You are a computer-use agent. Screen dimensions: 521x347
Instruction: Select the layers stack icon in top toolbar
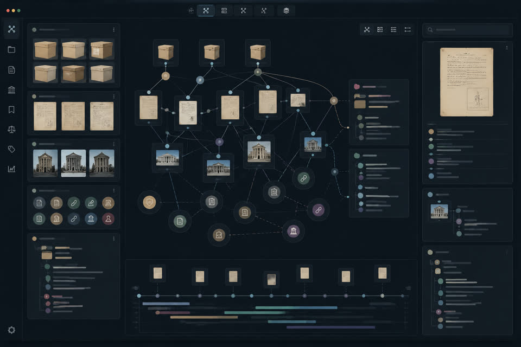point(286,11)
